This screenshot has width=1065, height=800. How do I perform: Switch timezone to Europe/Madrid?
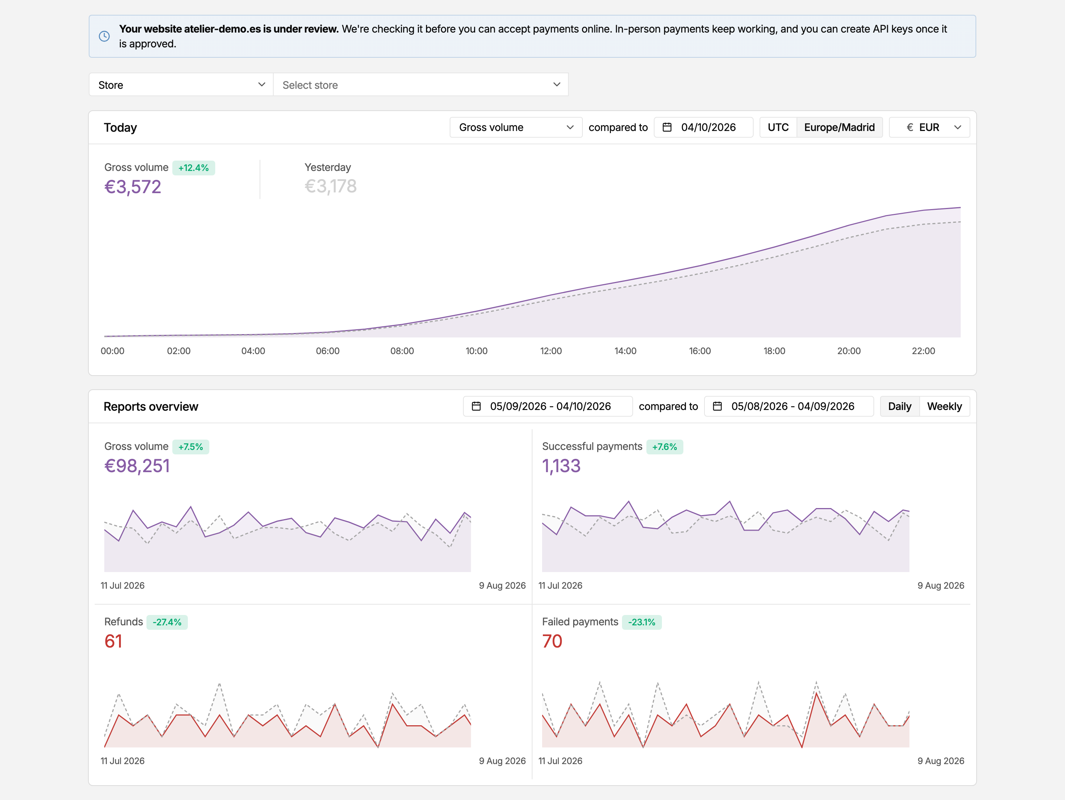coord(839,127)
